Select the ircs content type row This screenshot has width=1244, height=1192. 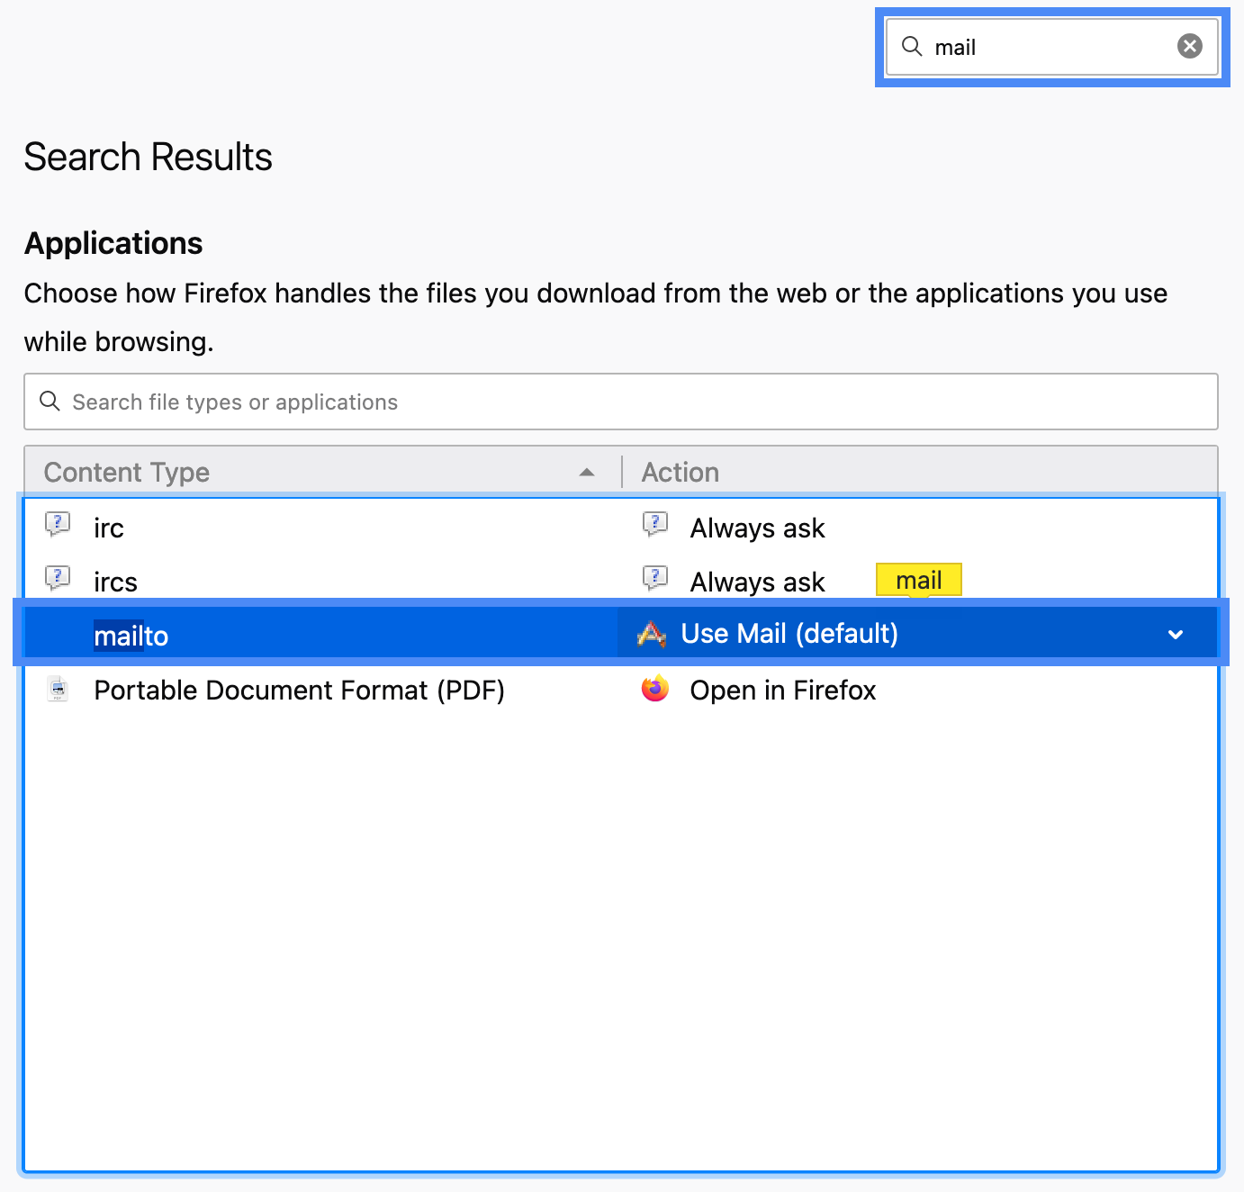coord(270,582)
